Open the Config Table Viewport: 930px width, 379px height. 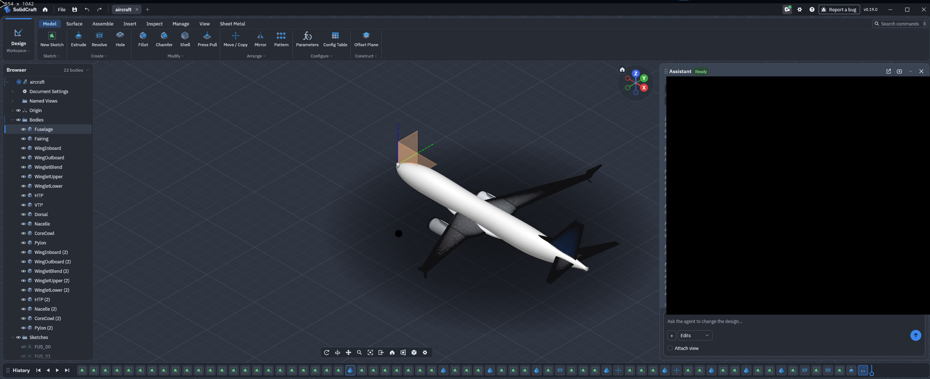335,39
